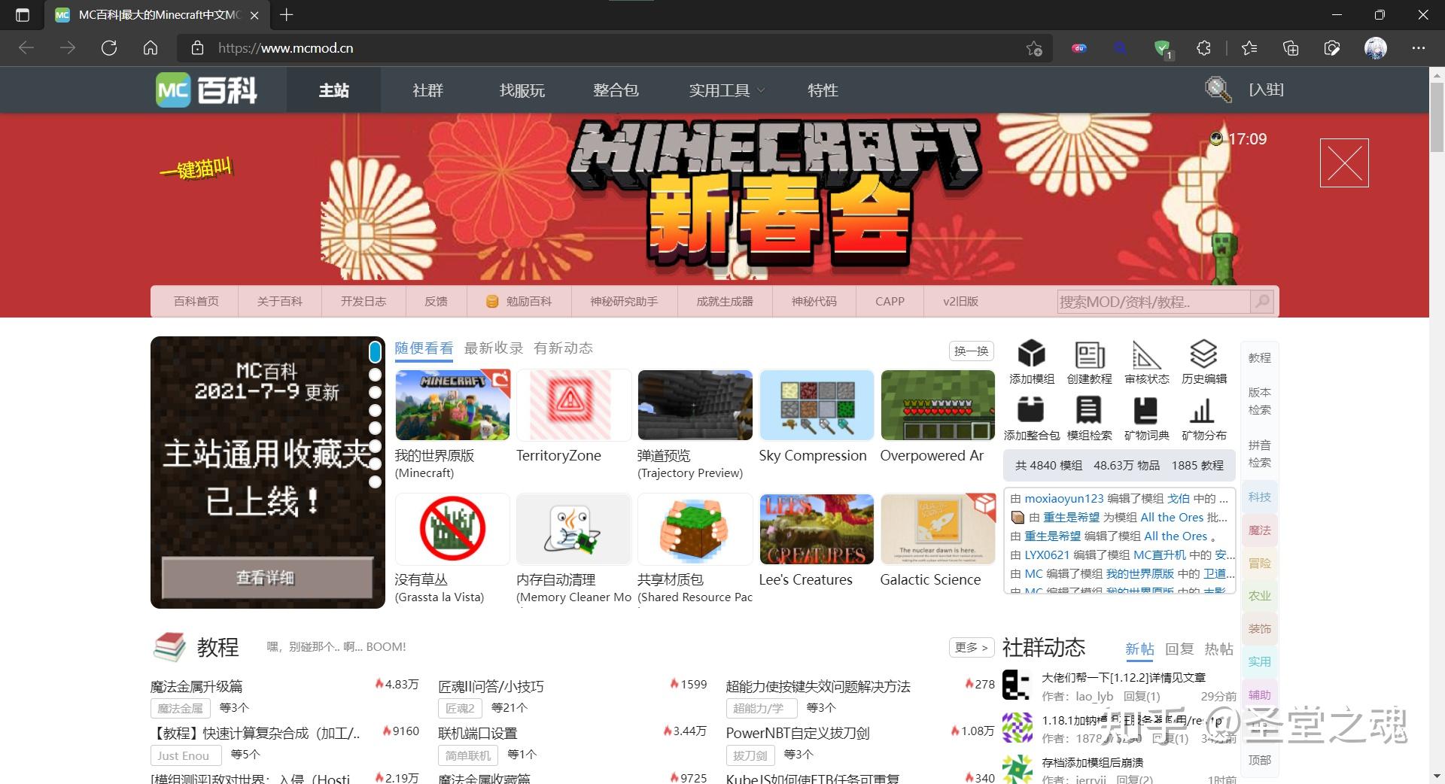The width and height of the screenshot is (1445, 784).
Task: Open the 整合包 navigation item
Action: pyautogui.click(x=616, y=90)
